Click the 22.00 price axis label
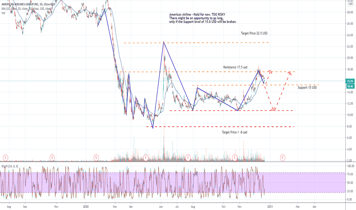The width and height of the screenshot is (356, 210). pyautogui.click(x=350, y=47)
